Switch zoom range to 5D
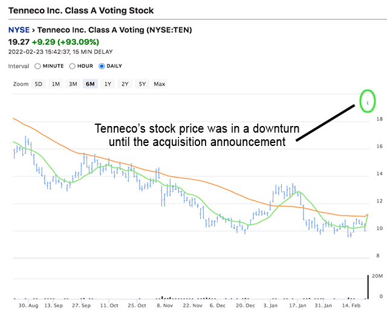The width and height of the screenshot is (387, 315). click(38, 84)
